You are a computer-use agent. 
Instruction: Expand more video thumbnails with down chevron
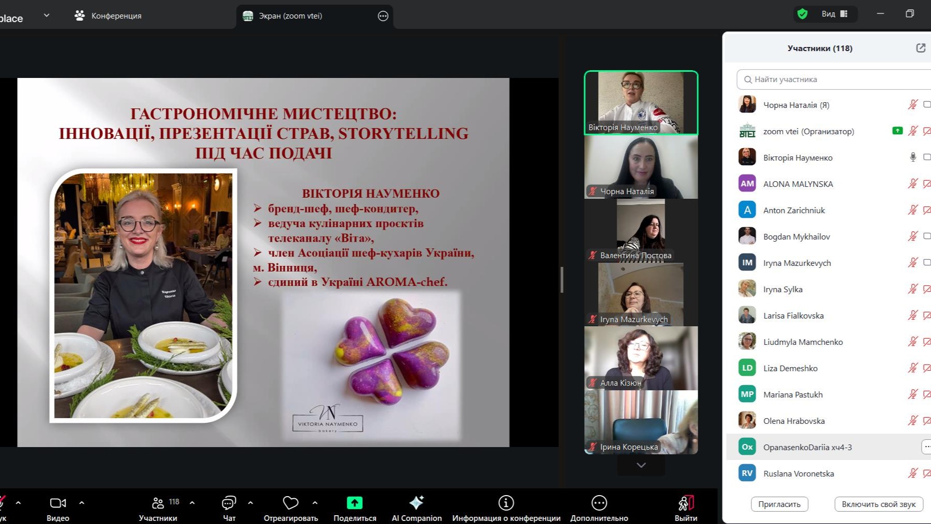coord(641,465)
